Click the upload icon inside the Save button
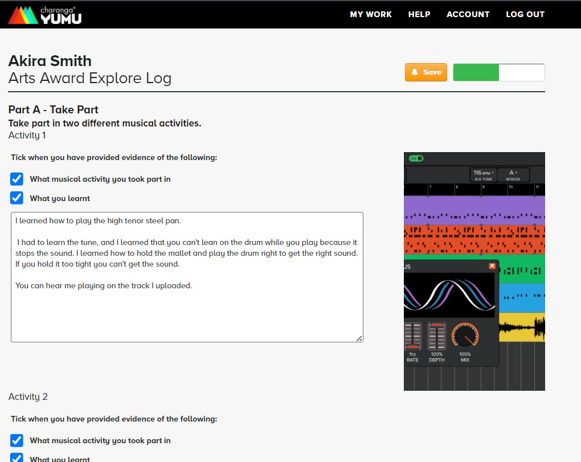Screen dimensions: 581x462 tap(415, 72)
